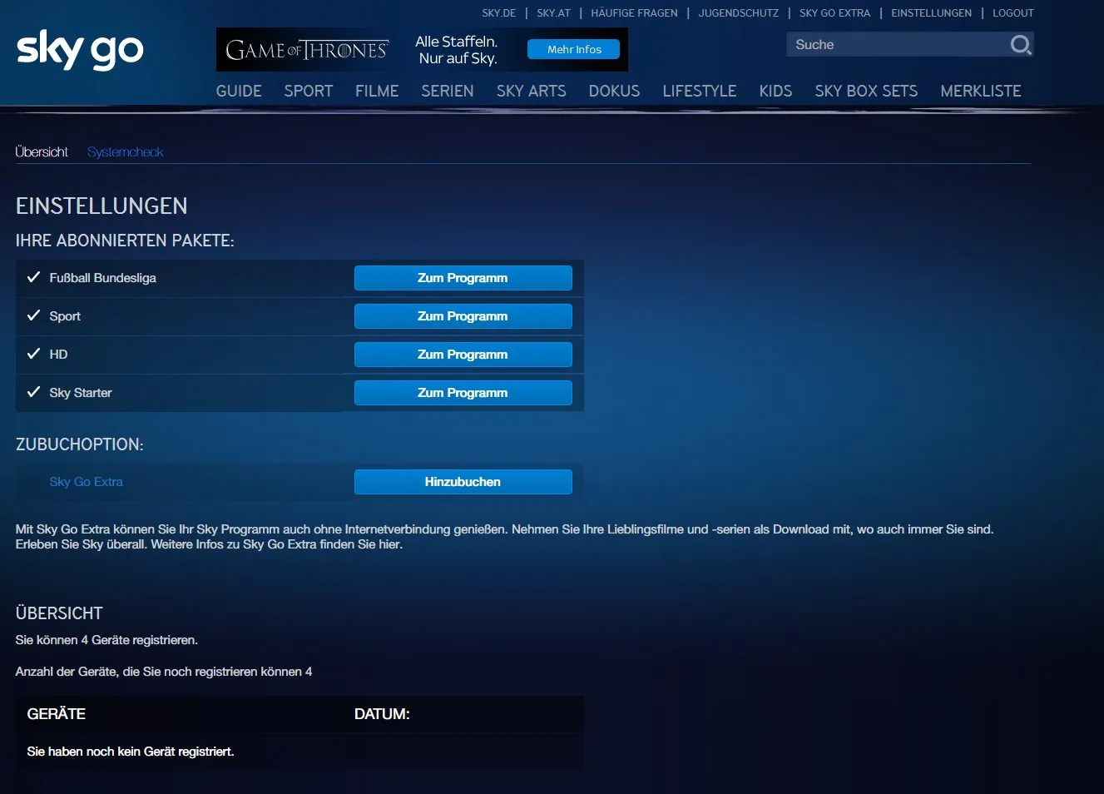
Task: Click the HD package label
Action: coord(58,355)
